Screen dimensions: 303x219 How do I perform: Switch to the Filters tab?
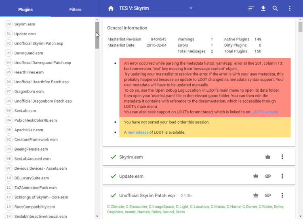coord(76,9)
